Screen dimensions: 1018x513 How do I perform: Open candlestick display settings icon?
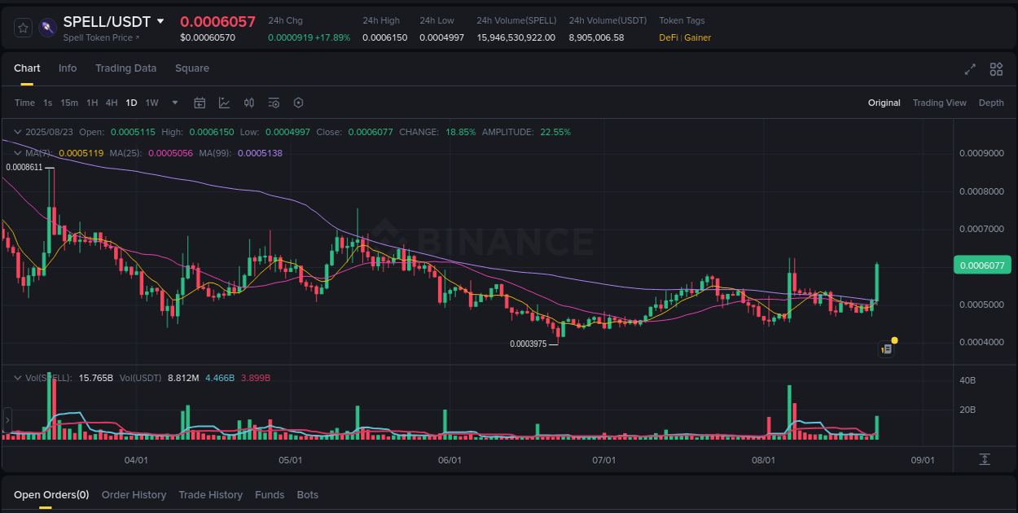pos(249,103)
